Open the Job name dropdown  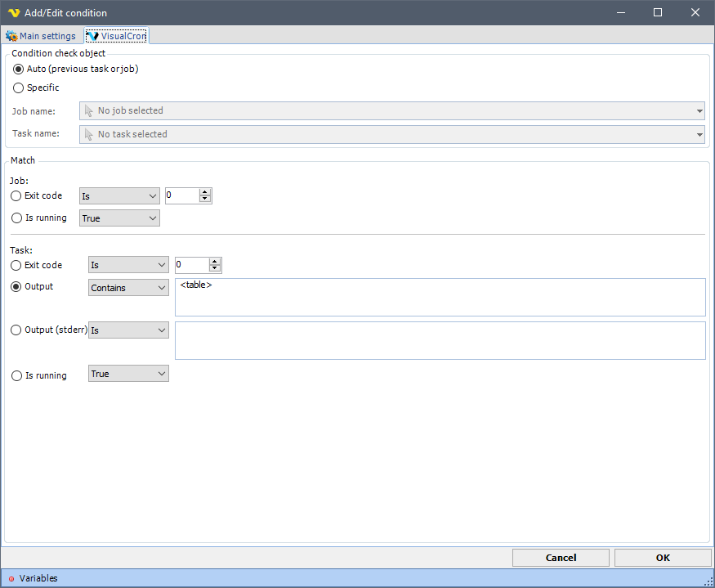click(x=392, y=110)
